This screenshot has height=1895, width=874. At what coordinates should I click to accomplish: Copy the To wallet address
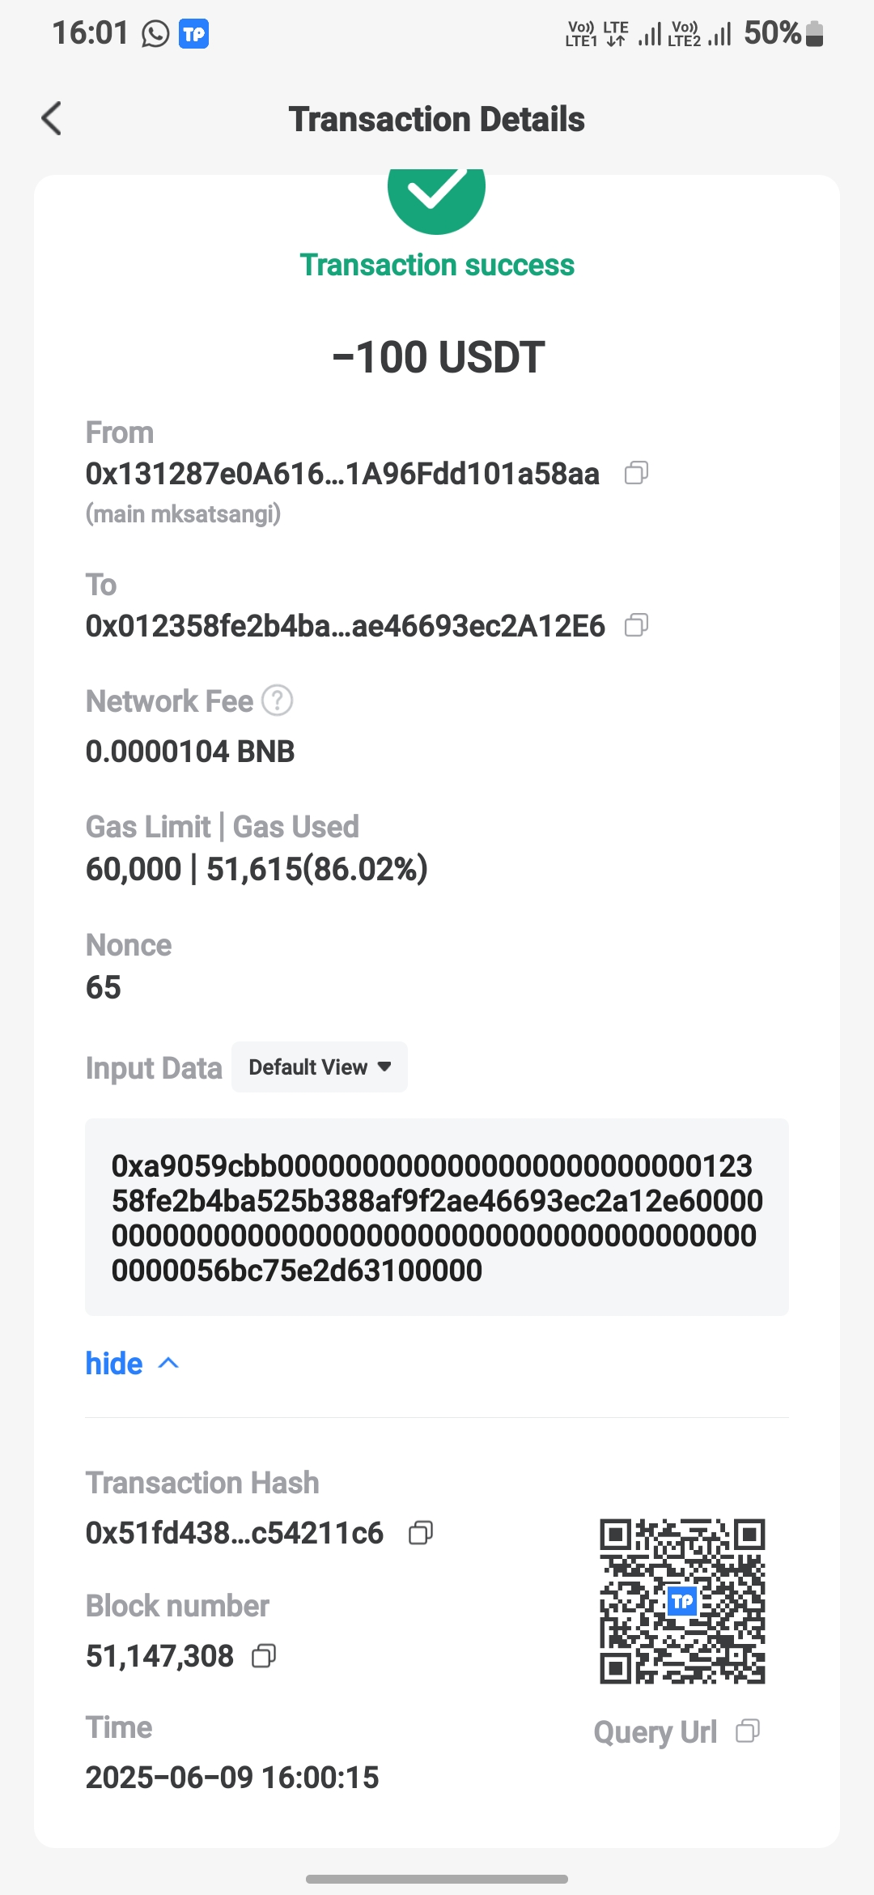click(x=636, y=625)
